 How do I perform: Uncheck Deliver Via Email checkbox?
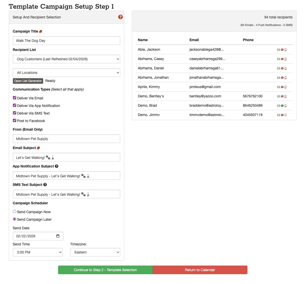[15, 98]
